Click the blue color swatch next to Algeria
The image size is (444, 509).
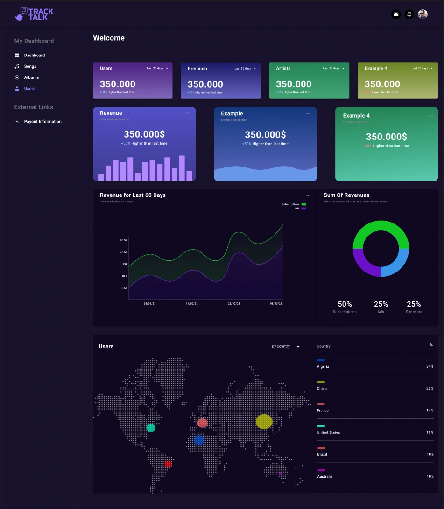[x=320, y=360]
